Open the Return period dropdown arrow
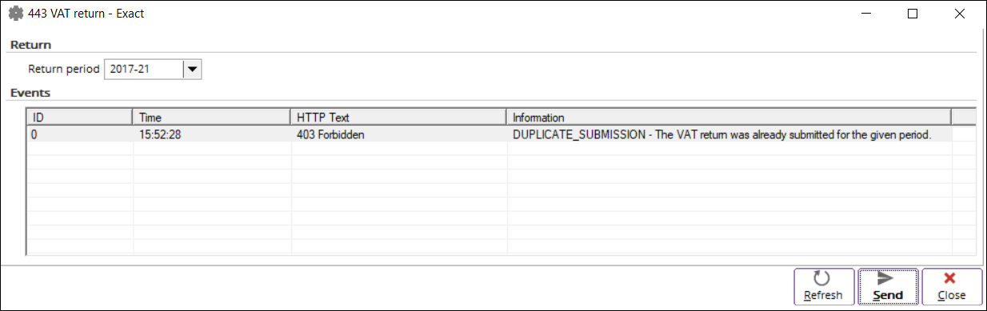Viewport: 987px width, 311px height. [x=192, y=70]
